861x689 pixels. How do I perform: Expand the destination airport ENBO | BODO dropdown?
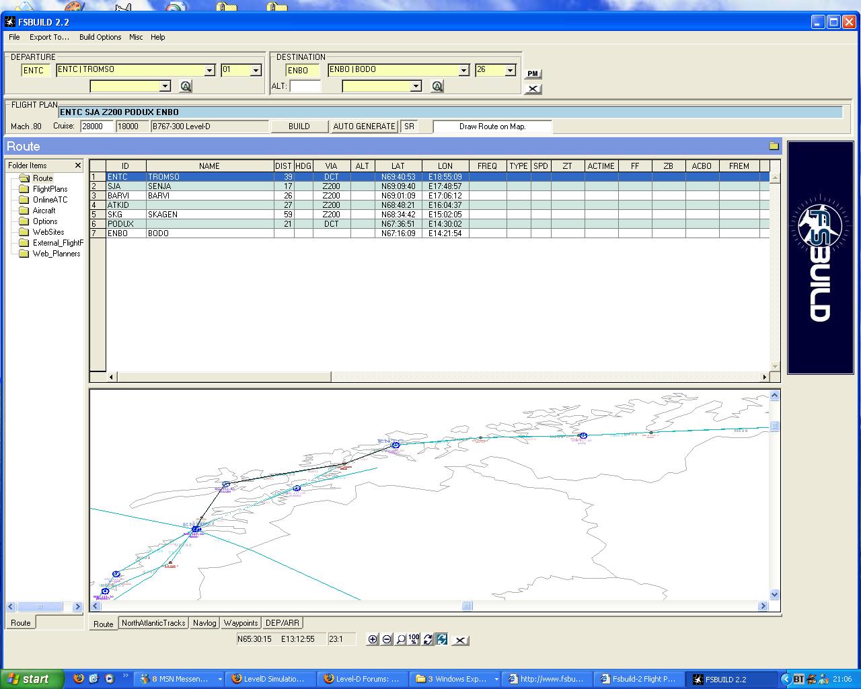463,70
